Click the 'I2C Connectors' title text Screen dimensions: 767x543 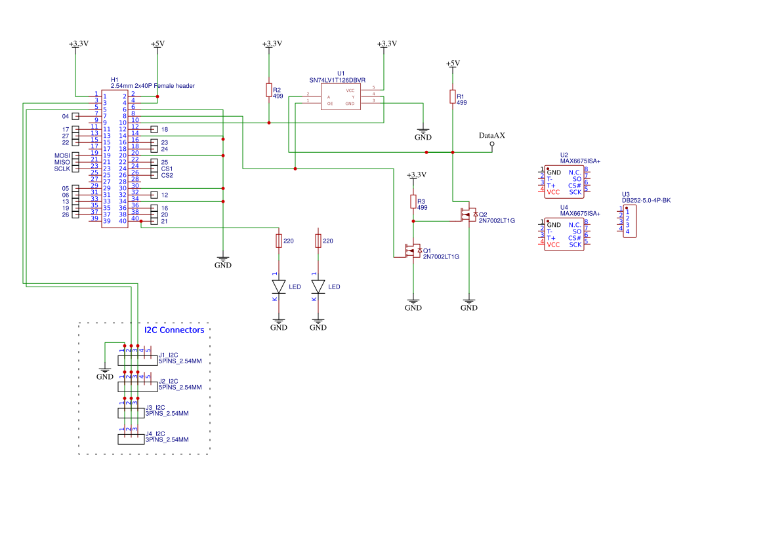(174, 330)
